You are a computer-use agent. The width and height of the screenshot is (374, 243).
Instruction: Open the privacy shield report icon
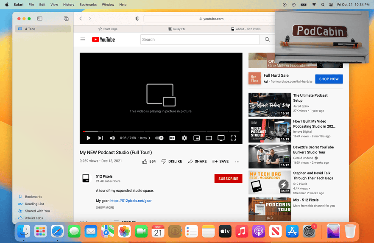point(137,19)
